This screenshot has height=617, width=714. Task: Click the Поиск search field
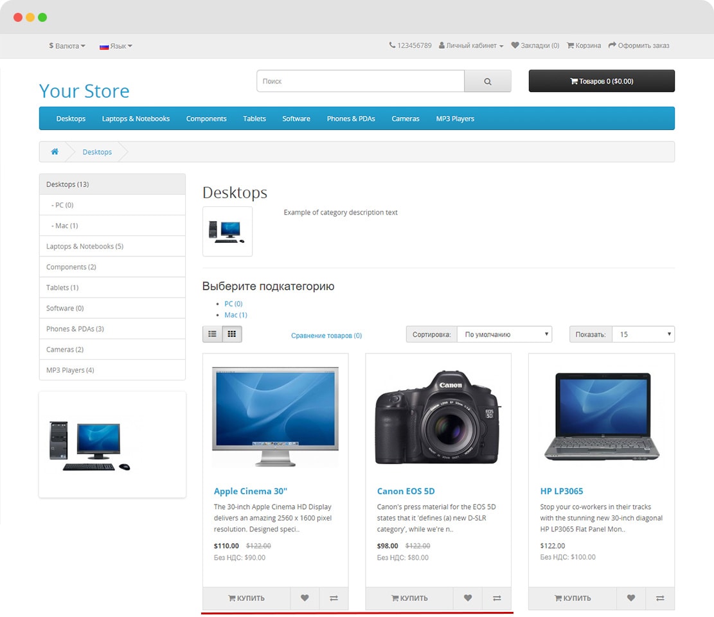[x=361, y=81]
